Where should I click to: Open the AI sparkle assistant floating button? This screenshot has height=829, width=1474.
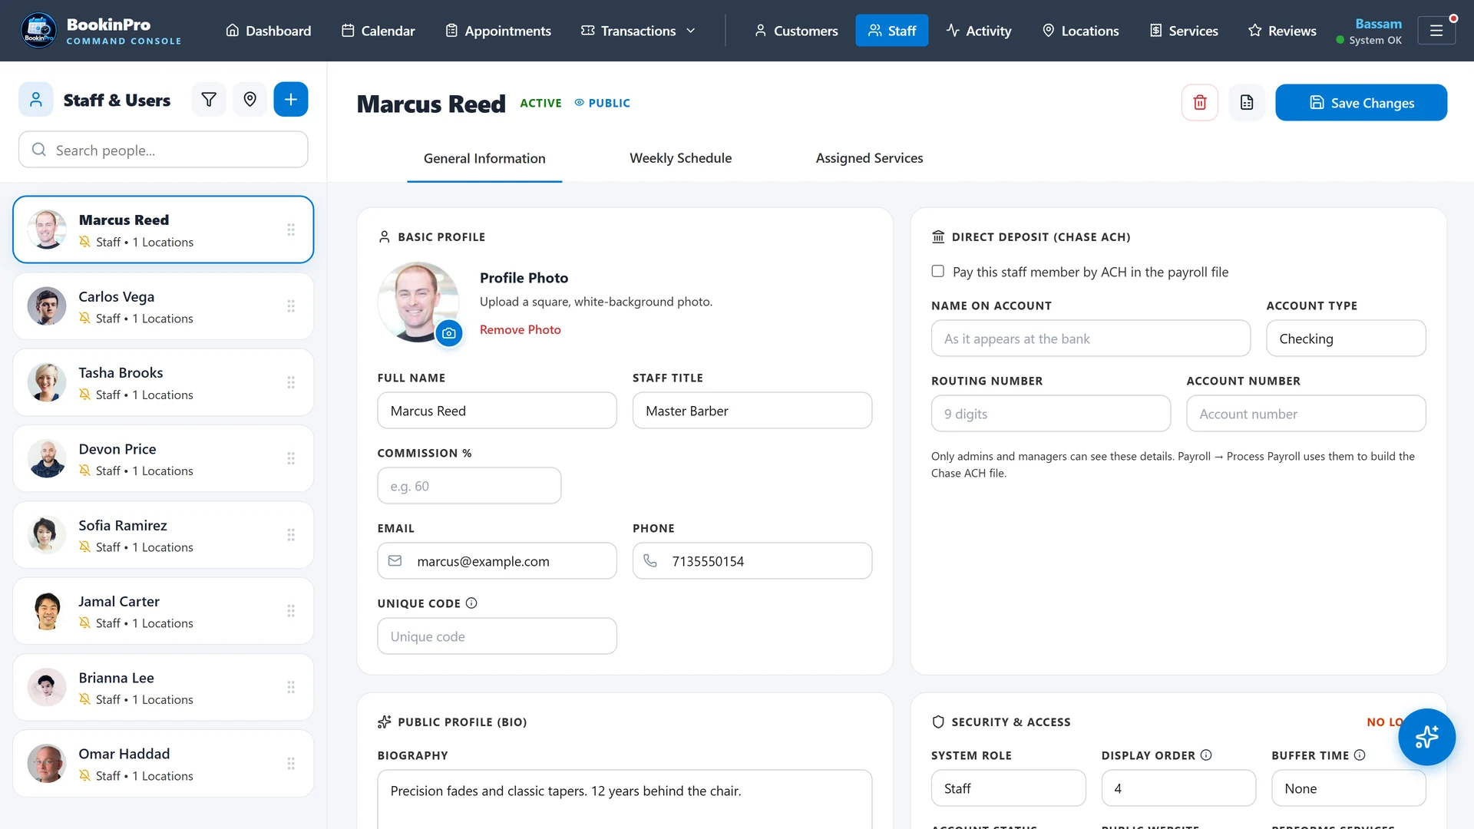1426,737
